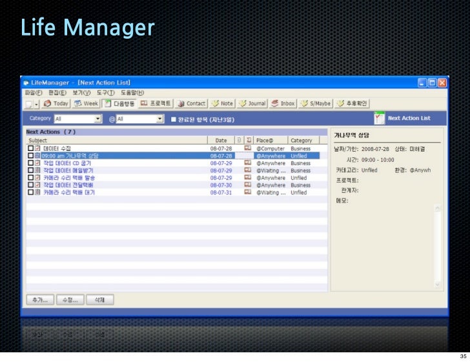Click the task icon of 작업 데이터 CD 굽기

(37, 163)
